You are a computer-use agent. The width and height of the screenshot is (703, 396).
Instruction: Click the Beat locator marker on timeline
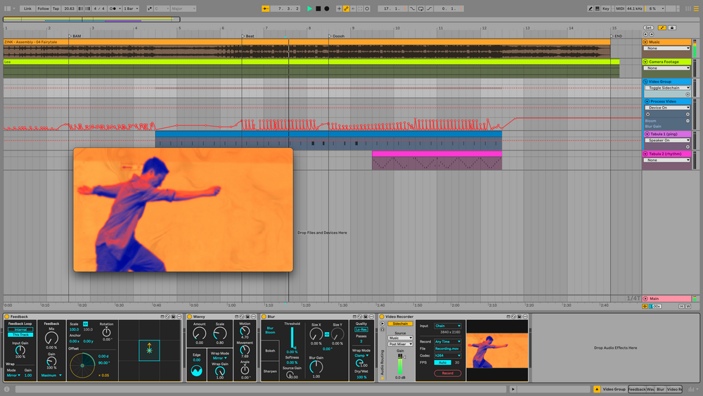pos(243,36)
